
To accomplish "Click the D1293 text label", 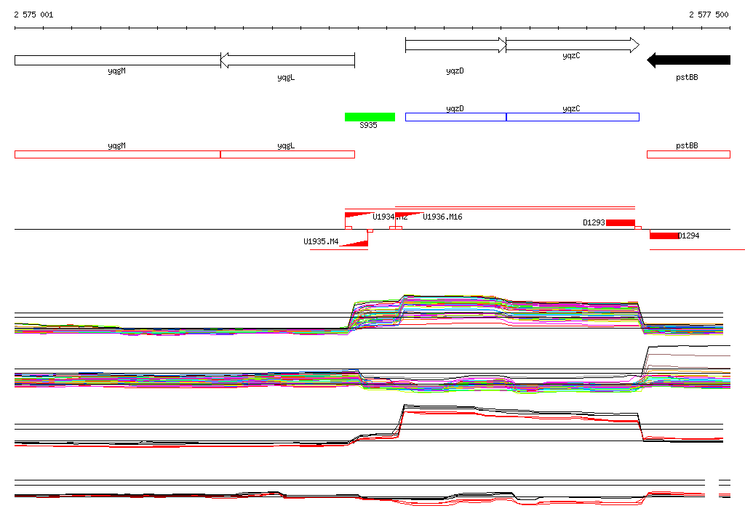I will (594, 222).
